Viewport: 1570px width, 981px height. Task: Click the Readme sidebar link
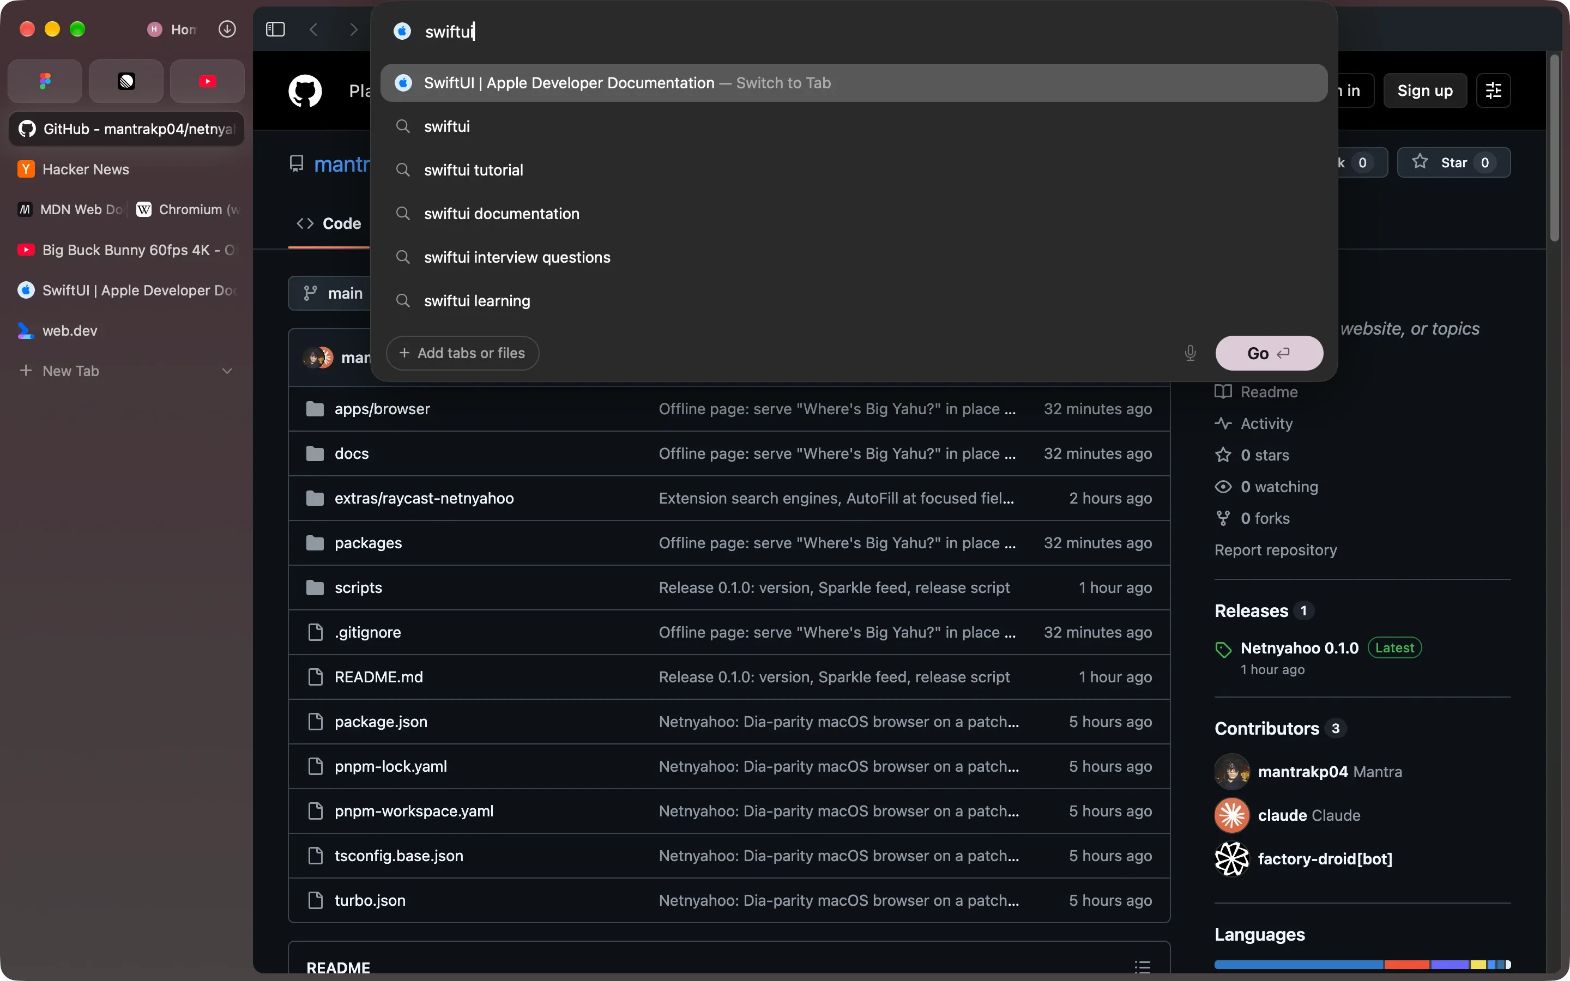click(1256, 392)
